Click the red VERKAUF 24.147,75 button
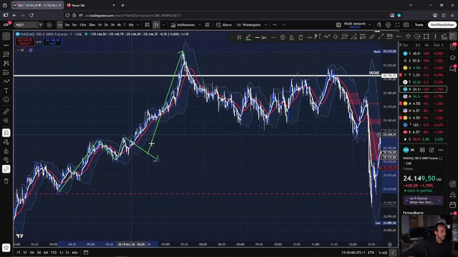This screenshot has height=257, width=458. pos(25,41)
